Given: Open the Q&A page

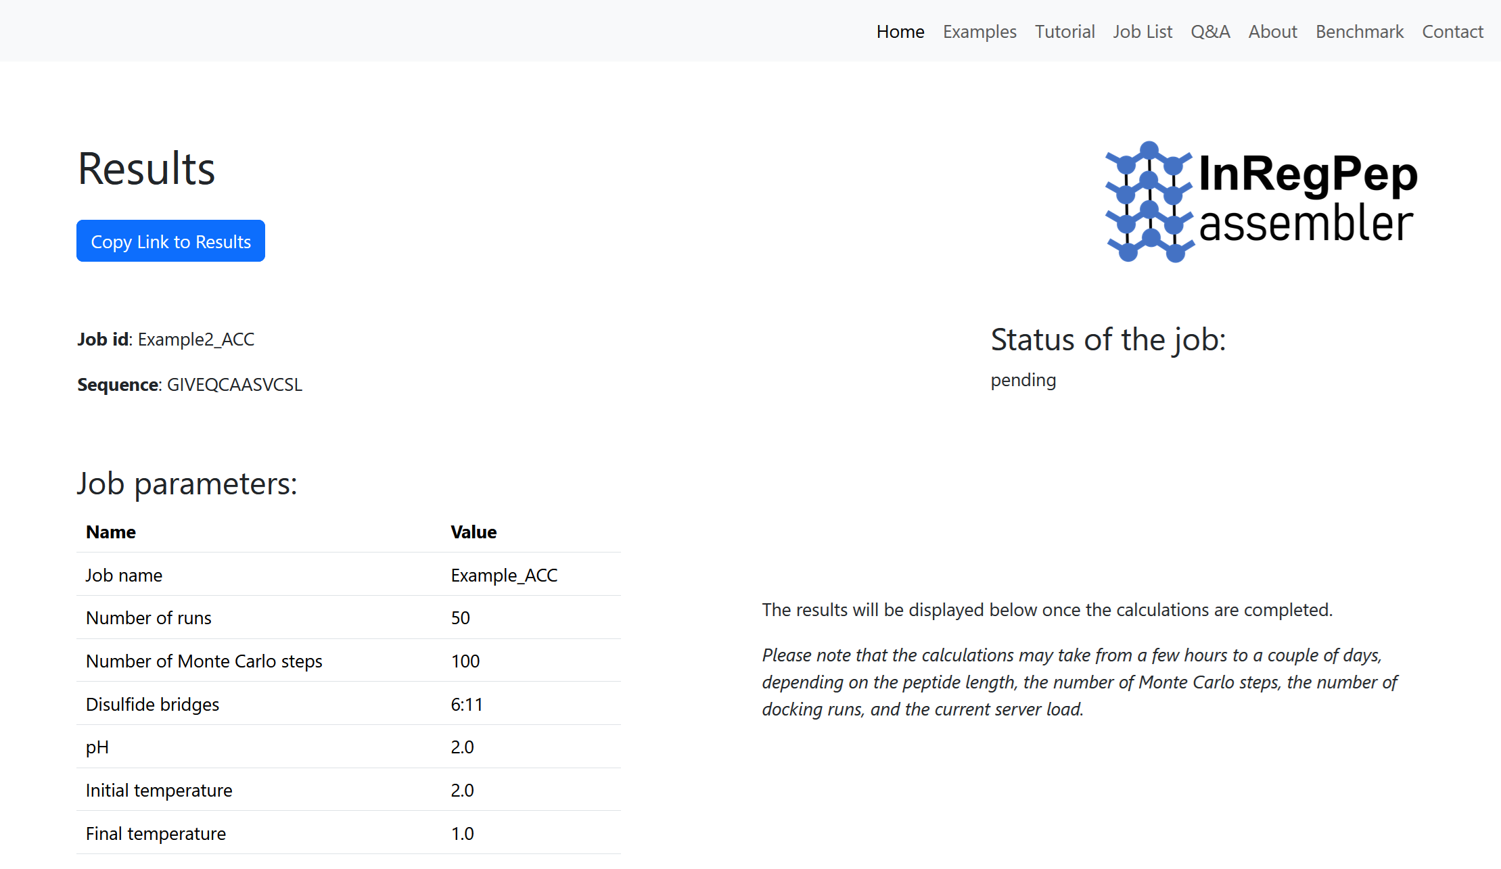Looking at the screenshot, I should click(1210, 32).
